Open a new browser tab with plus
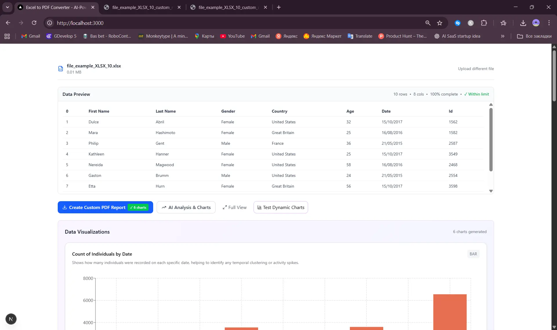This screenshot has height=330, width=557. point(279,7)
